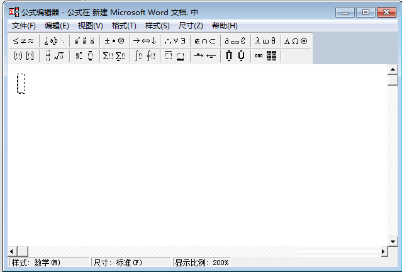Open the integral templates palette
Screen dimensions: 402x272
tap(144, 56)
